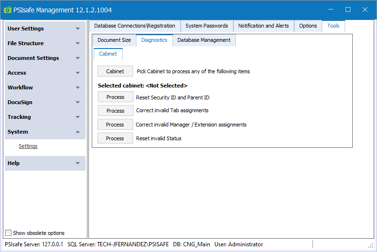Screen dimensions: 377x252
Task: Click 'PSIsafe Server: 127.0.0.1' in status bar
Action: (34, 244)
